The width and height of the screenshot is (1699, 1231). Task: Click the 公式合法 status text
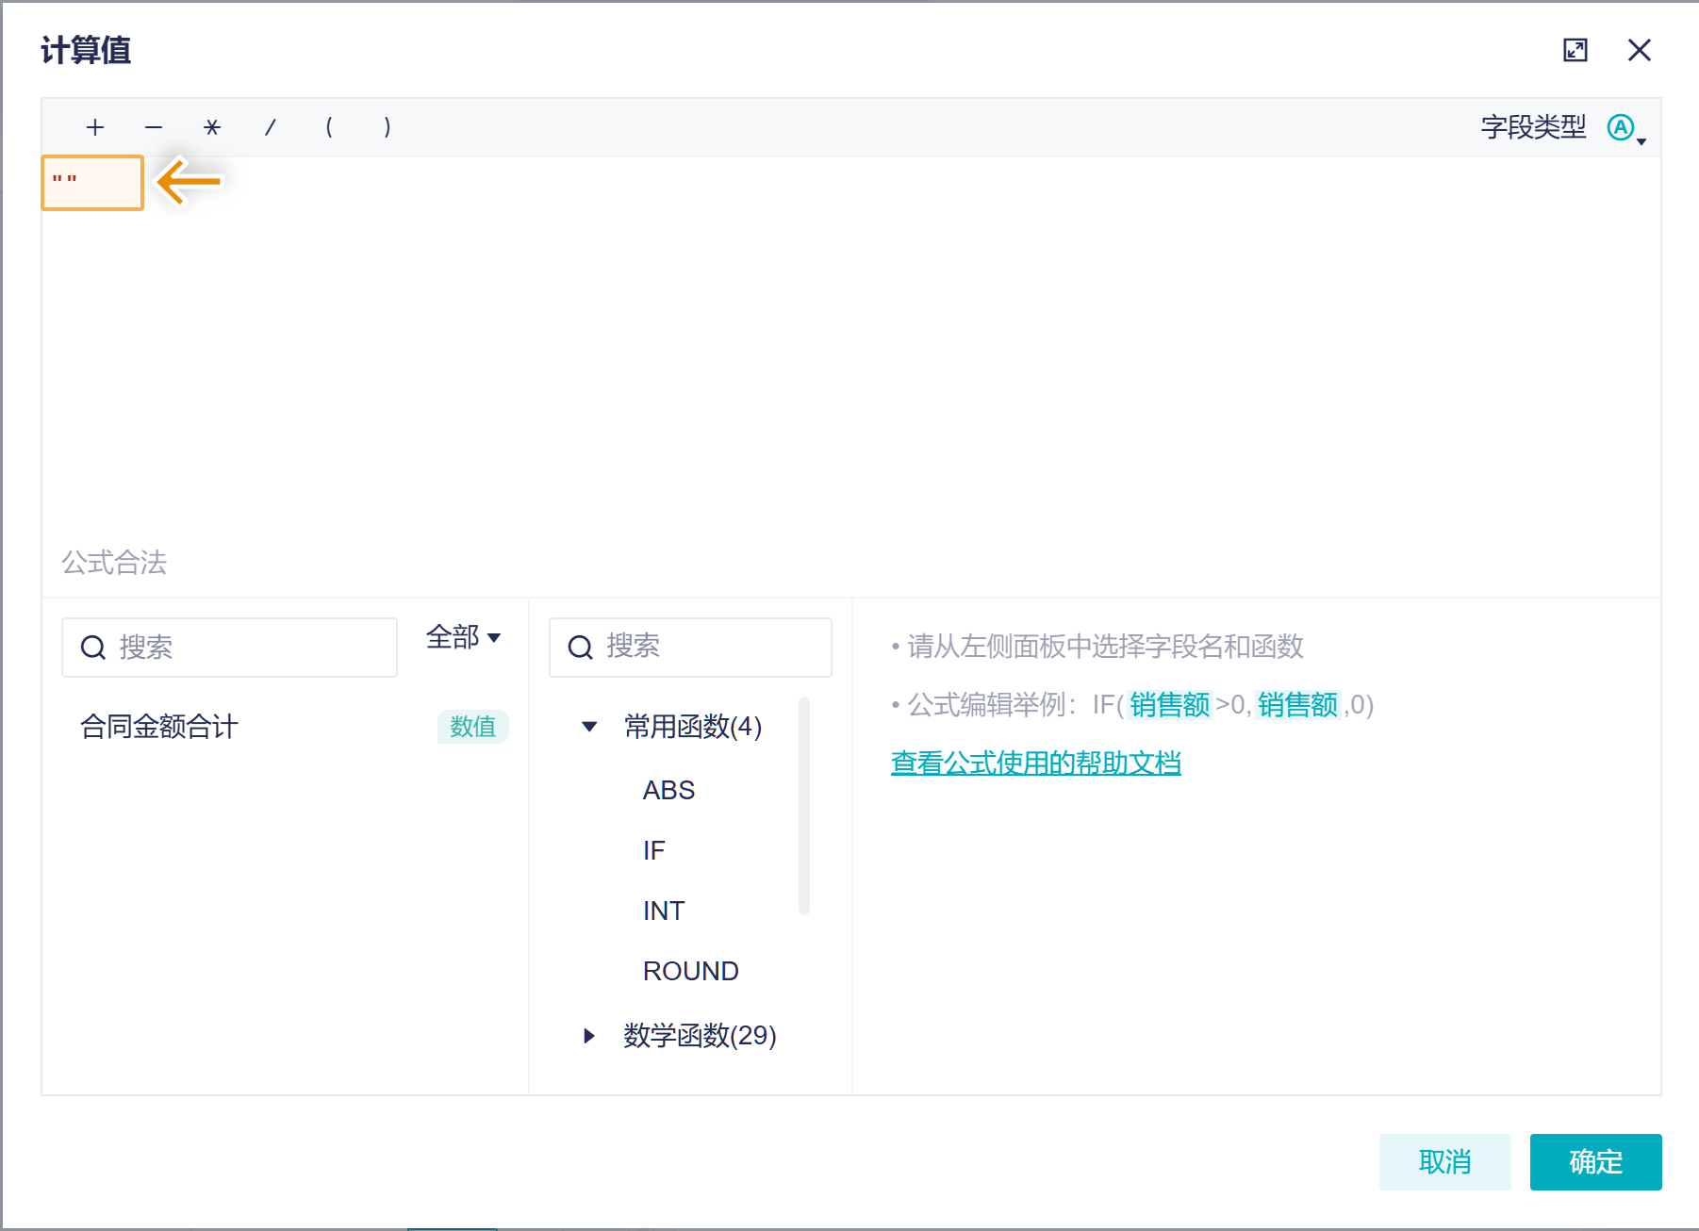coord(114,563)
